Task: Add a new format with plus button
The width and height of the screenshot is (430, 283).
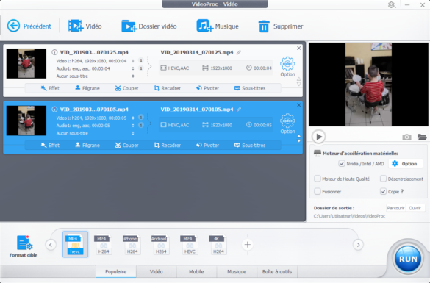Action: click(x=248, y=244)
